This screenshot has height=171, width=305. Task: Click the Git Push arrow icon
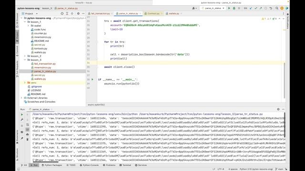tap(261, 8)
